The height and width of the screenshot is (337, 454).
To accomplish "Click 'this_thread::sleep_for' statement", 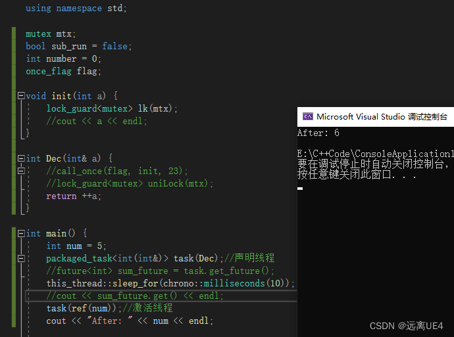I will [170, 283].
